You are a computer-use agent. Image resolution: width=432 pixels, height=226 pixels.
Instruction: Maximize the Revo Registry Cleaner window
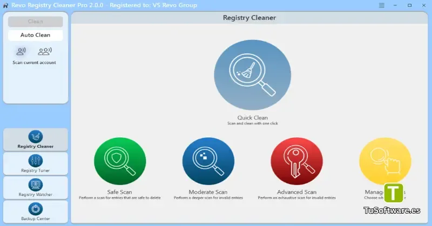coord(410,5)
